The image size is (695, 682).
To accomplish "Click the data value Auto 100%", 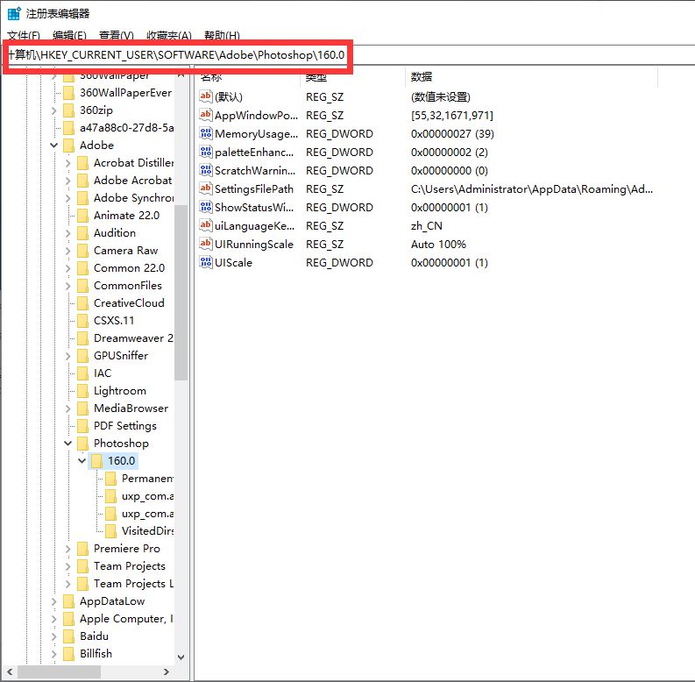I will coord(438,245).
